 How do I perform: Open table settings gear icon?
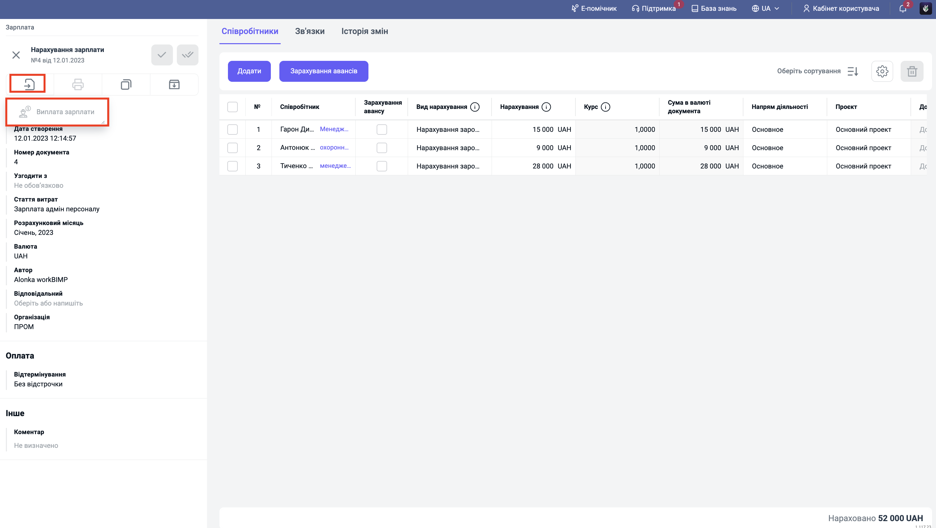tap(882, 71)
